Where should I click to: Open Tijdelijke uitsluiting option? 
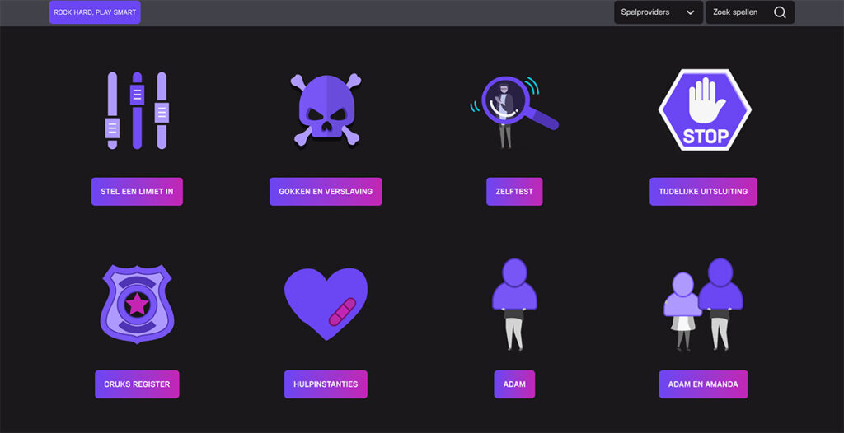pyautogui.click(x=703, y=192)
